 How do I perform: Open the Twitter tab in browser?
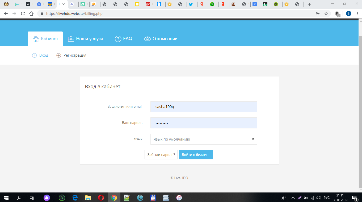click(x=191, y=4)
